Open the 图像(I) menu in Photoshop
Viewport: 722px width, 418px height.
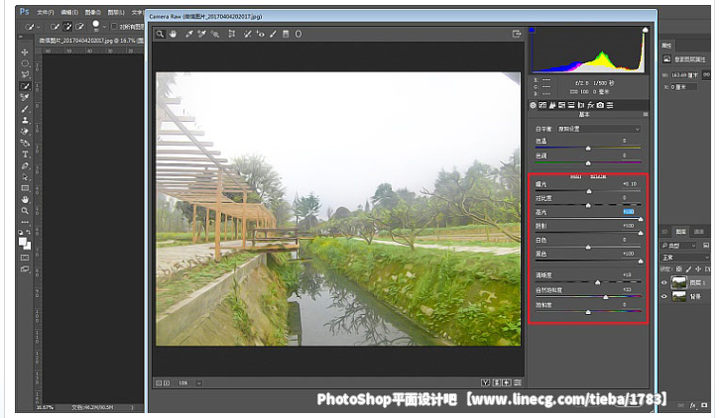(93, 13)
